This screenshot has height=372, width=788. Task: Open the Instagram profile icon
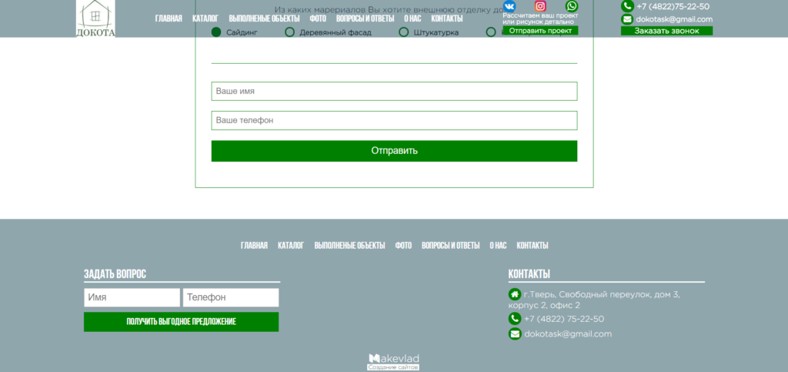[540, 6]
